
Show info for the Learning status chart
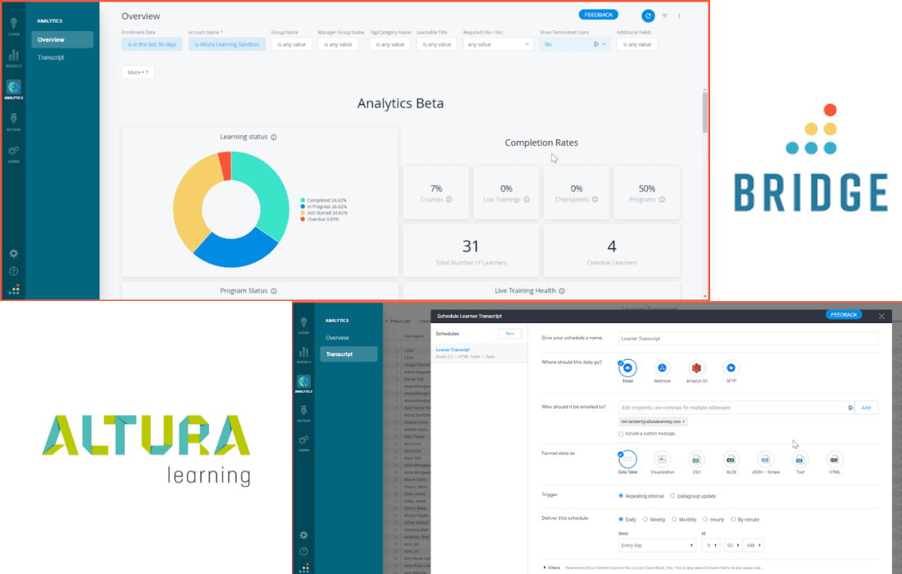click(x=274, y=138)
